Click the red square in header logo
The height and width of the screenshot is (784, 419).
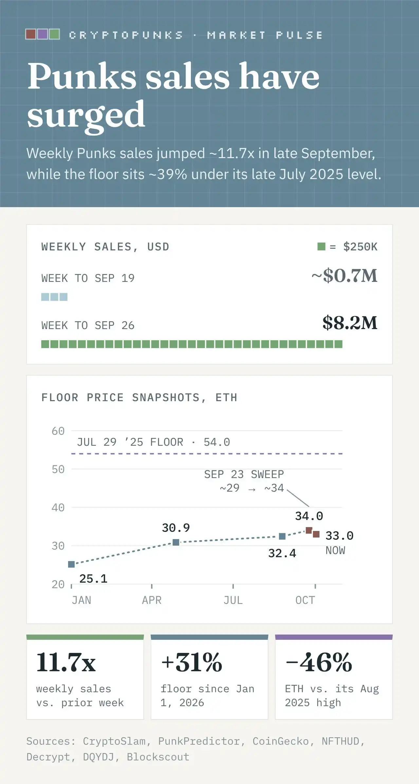click(x=31, y=34)
